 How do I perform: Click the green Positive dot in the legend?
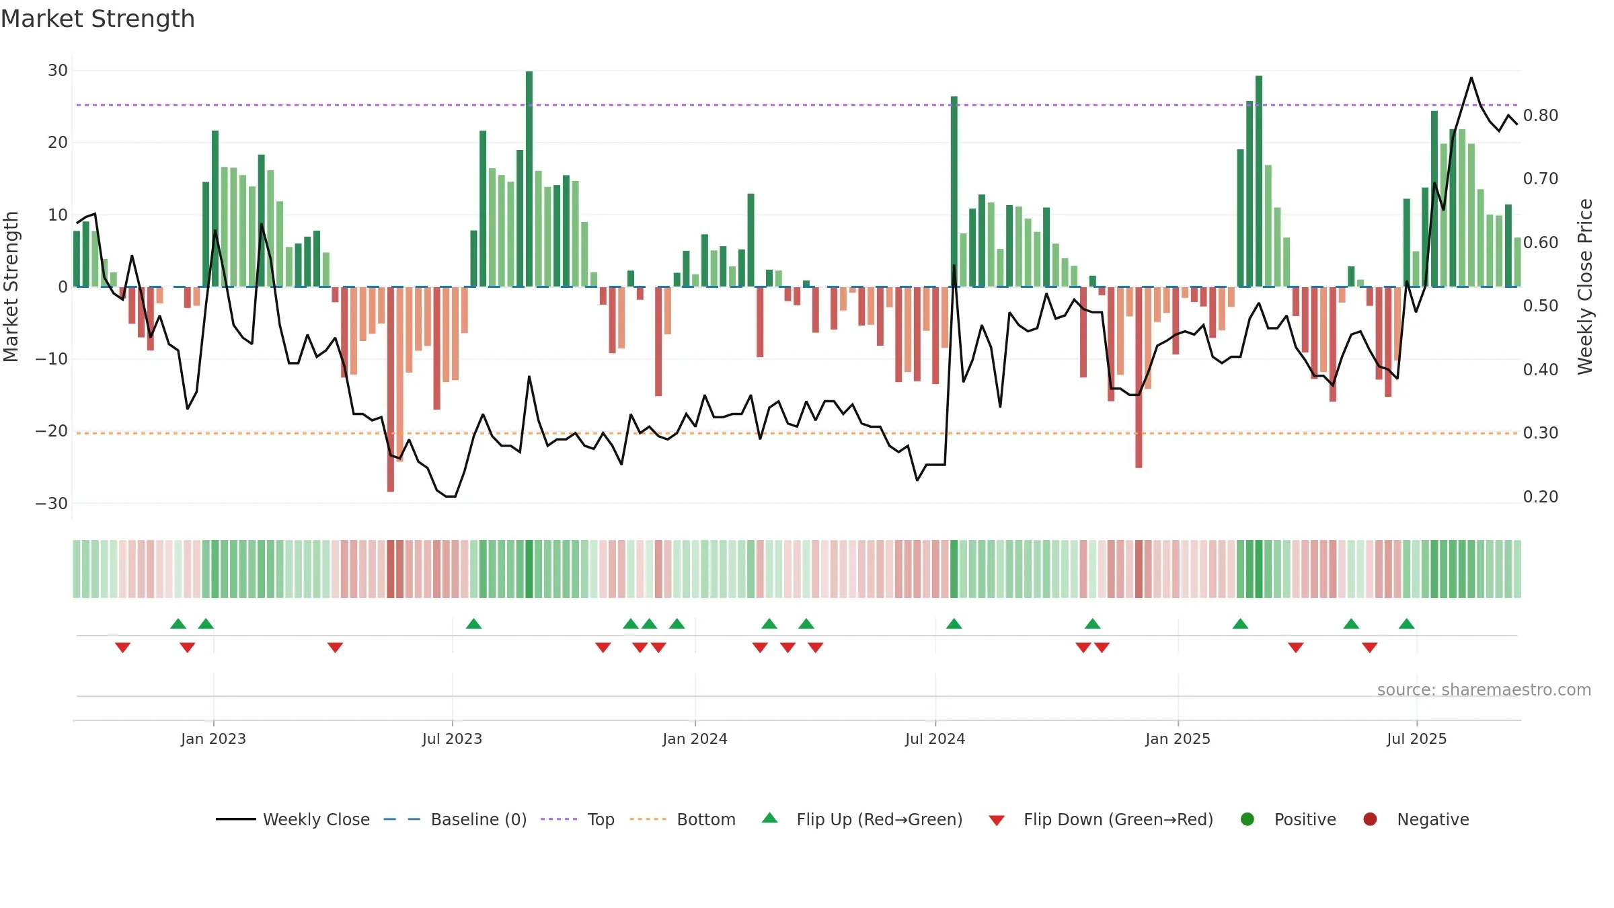(x=1247, y=819)
